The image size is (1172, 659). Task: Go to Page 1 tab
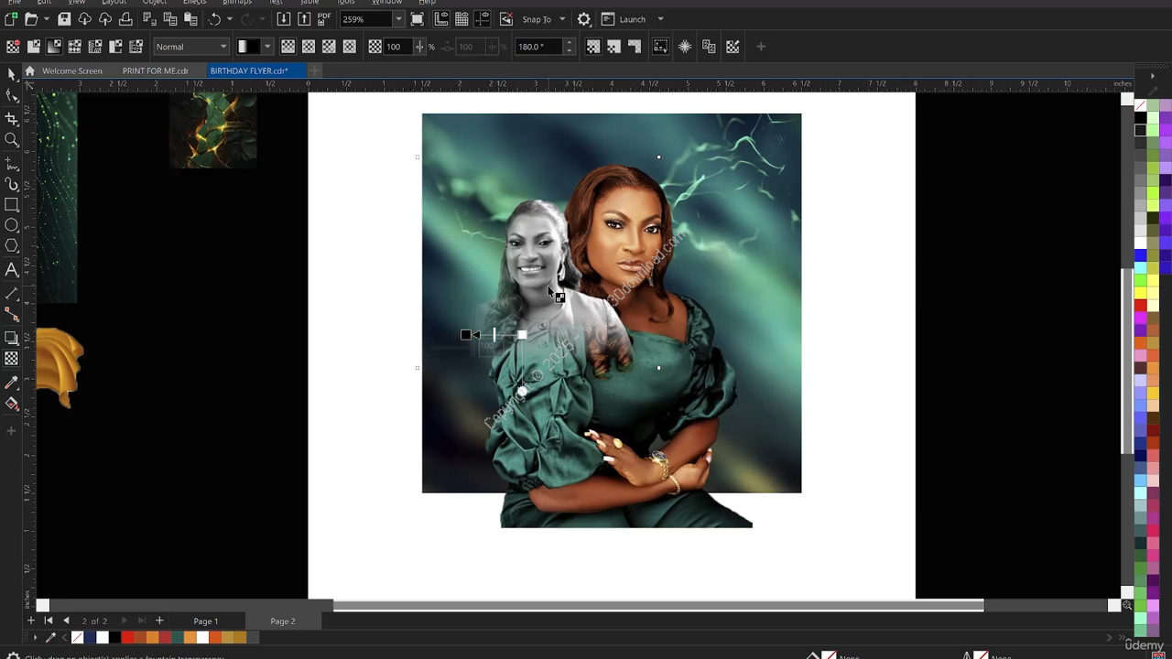click(206, 621)
